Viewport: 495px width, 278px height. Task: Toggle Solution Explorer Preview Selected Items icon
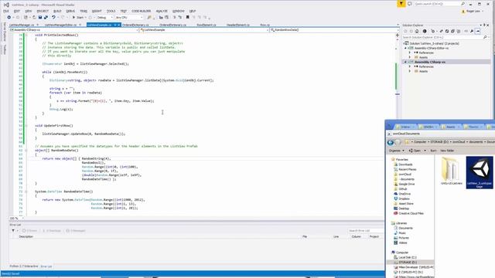(478, 31)
